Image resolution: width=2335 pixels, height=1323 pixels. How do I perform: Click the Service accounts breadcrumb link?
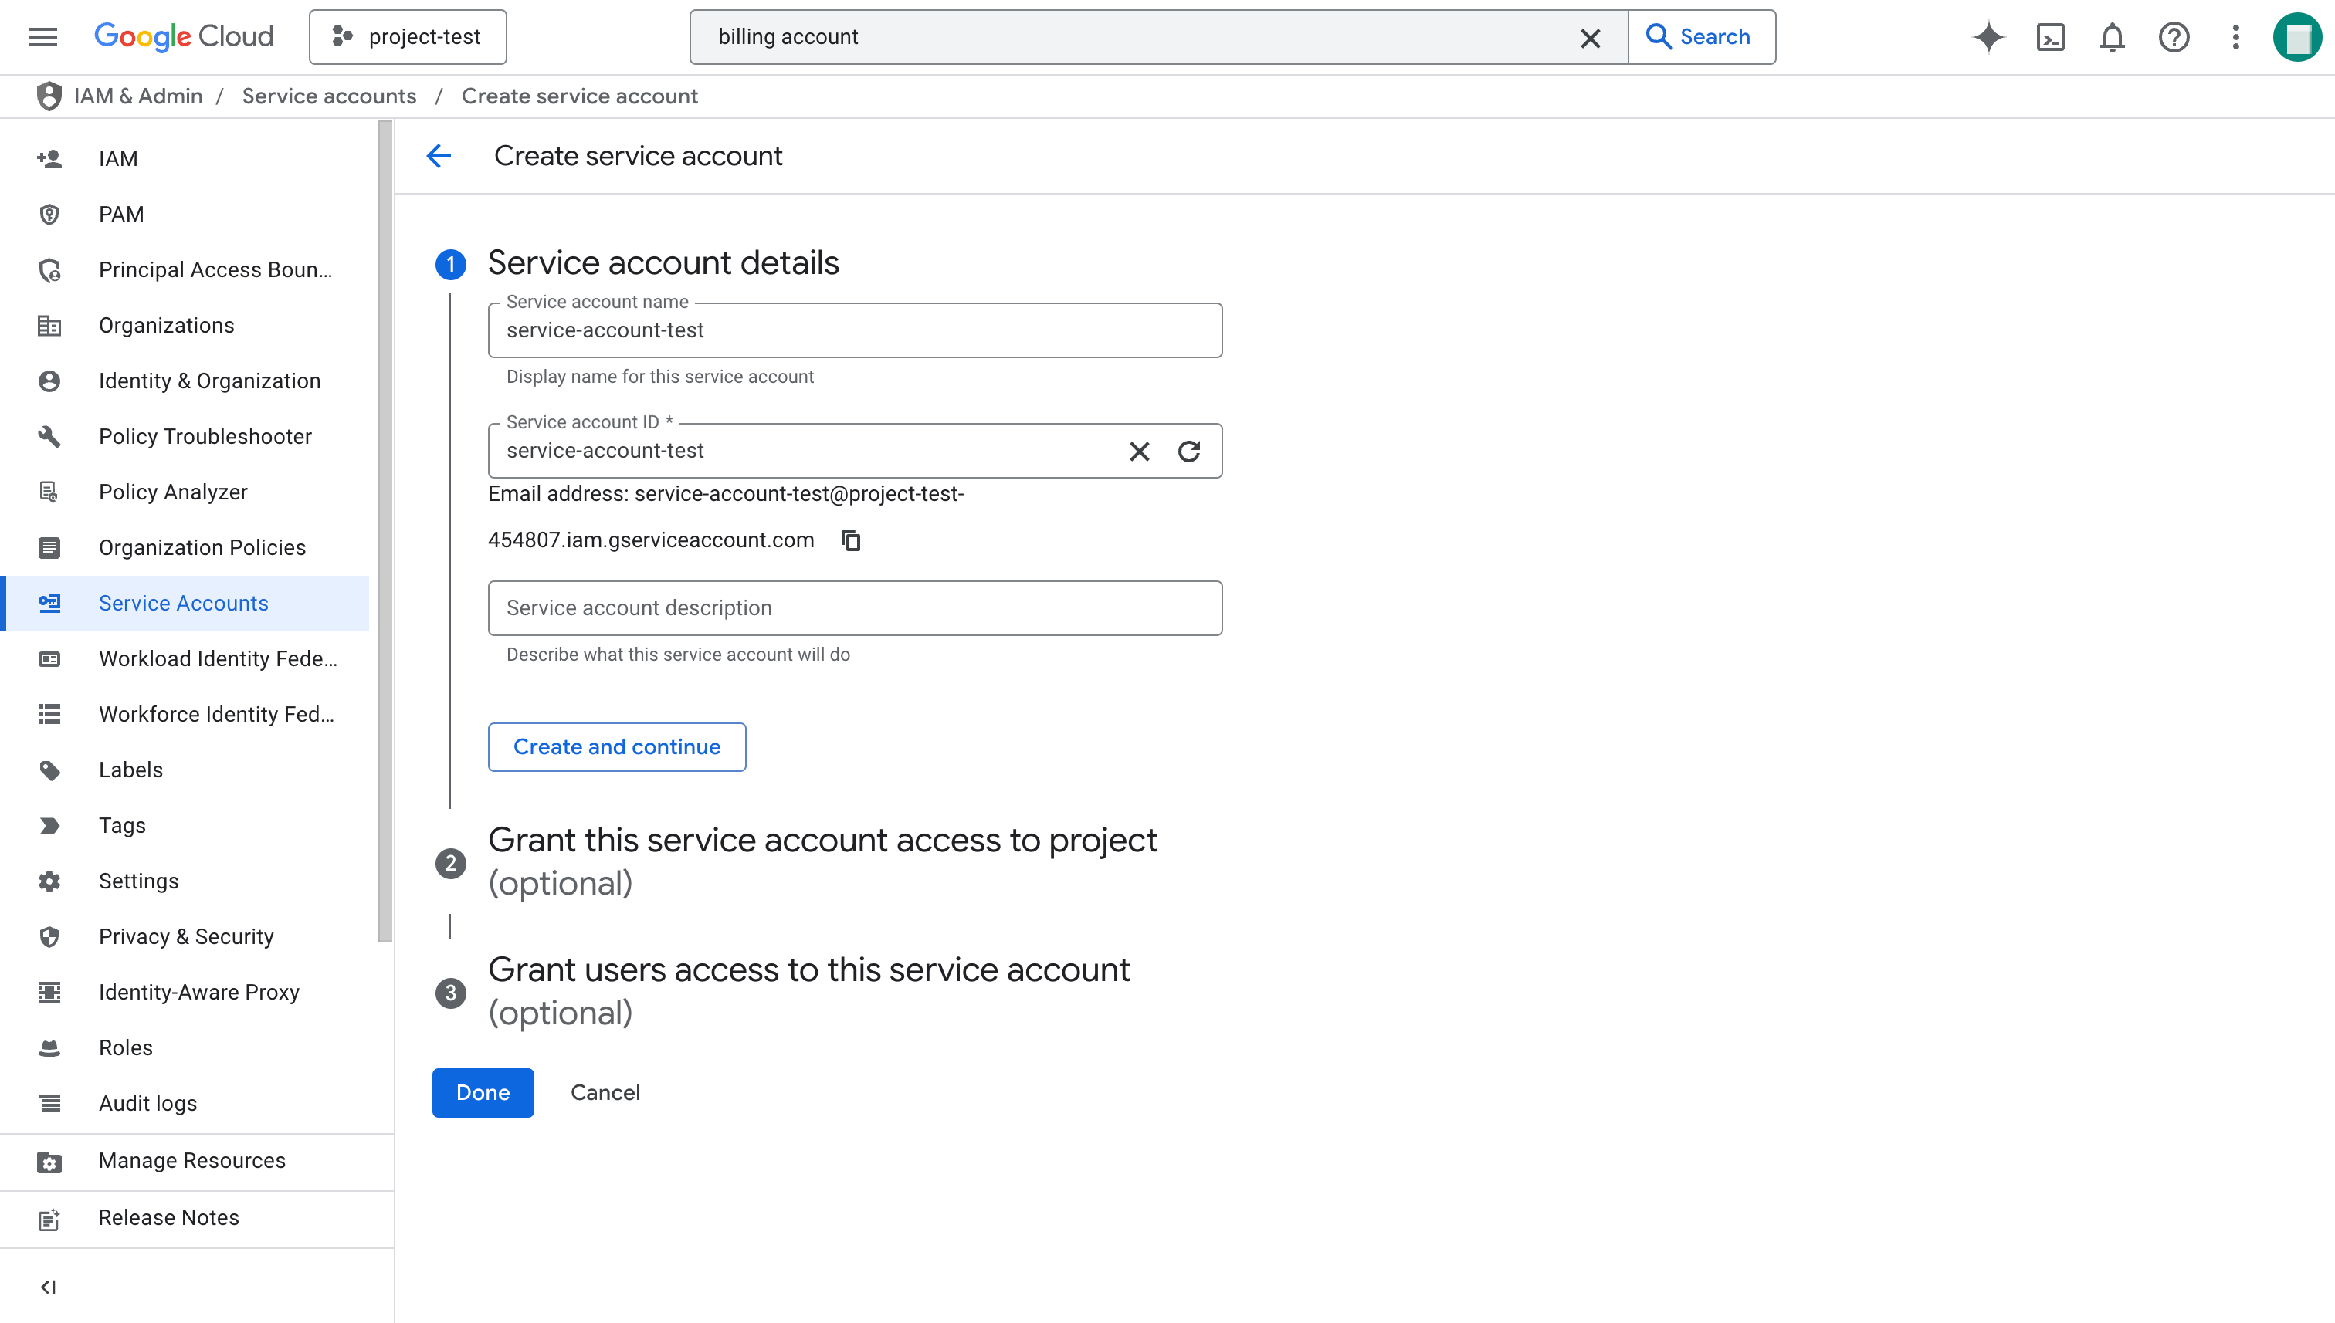pyautogui.click(x=329, y=96)
